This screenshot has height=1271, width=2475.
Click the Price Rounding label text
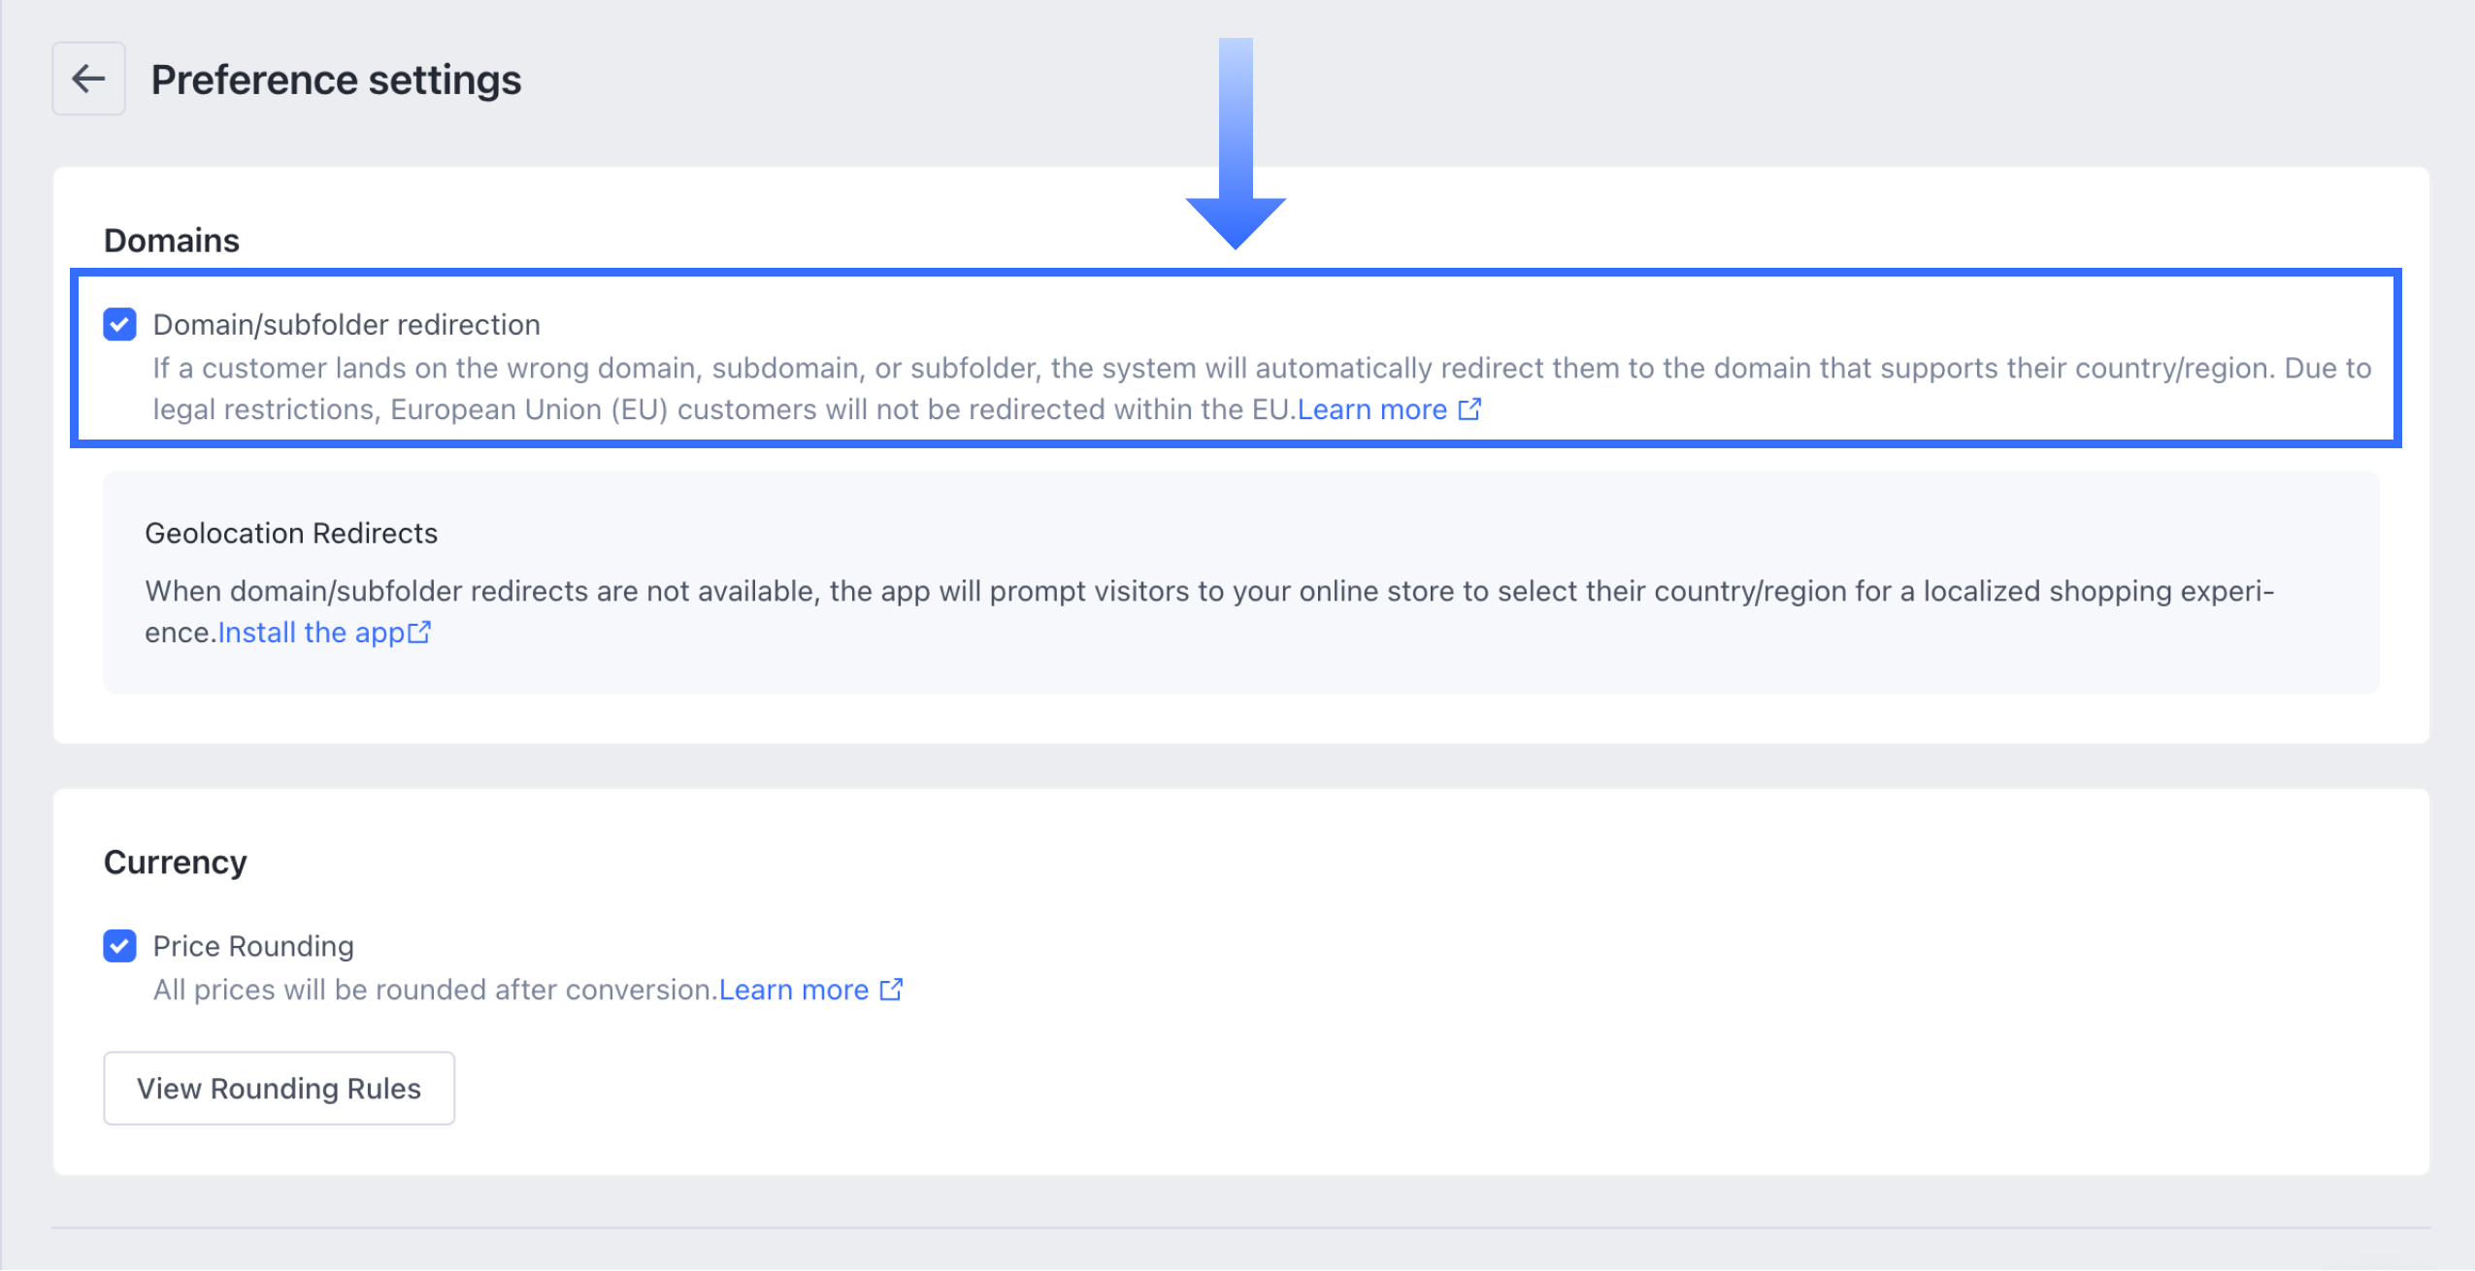[x=253, y=946]
